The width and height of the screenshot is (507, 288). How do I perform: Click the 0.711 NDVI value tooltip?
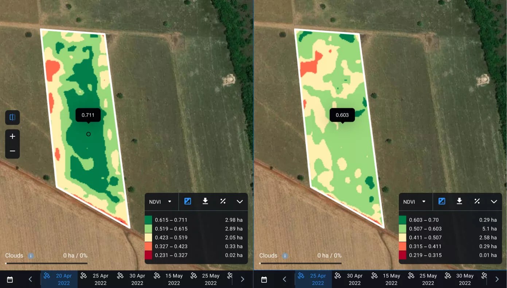point(88,115)
